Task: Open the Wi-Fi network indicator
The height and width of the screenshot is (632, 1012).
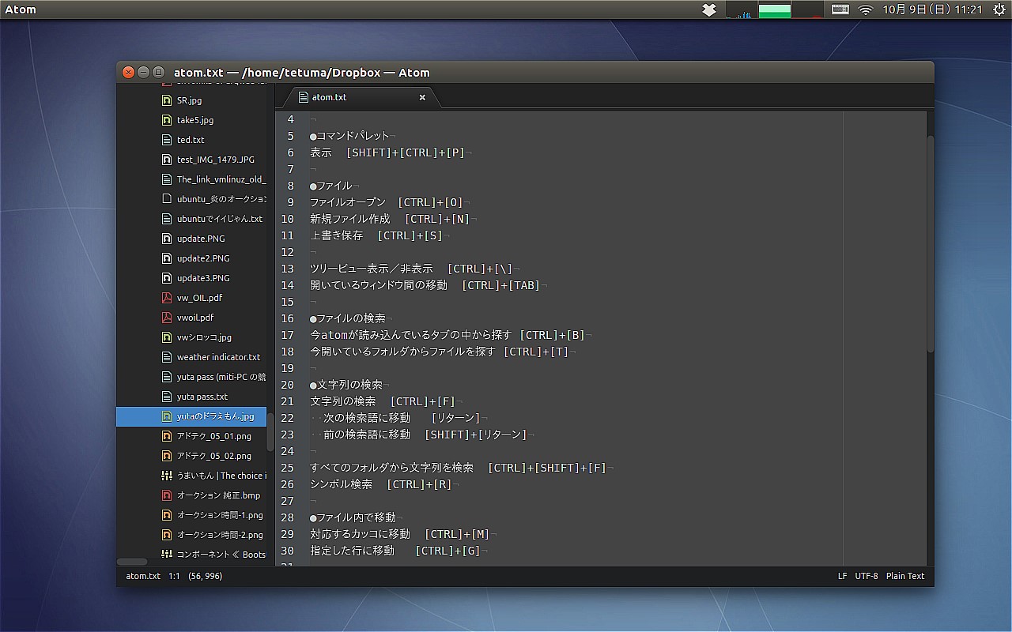Action: [866, 9]
